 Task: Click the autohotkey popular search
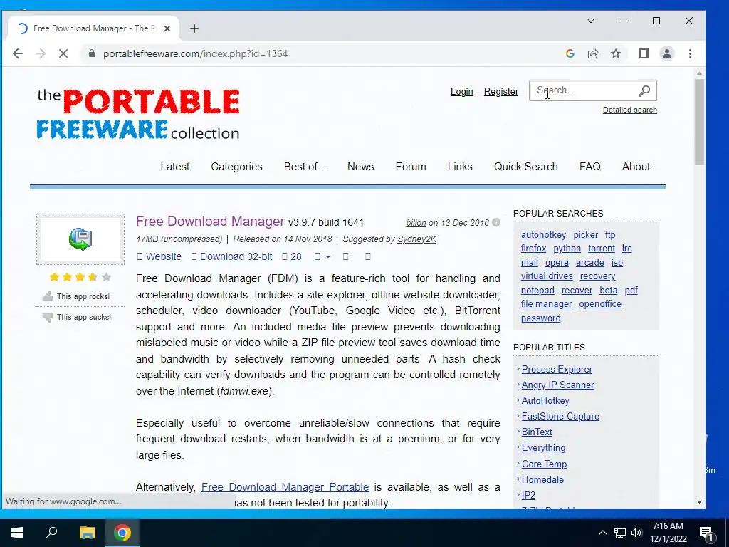click(x=543, y=235)
